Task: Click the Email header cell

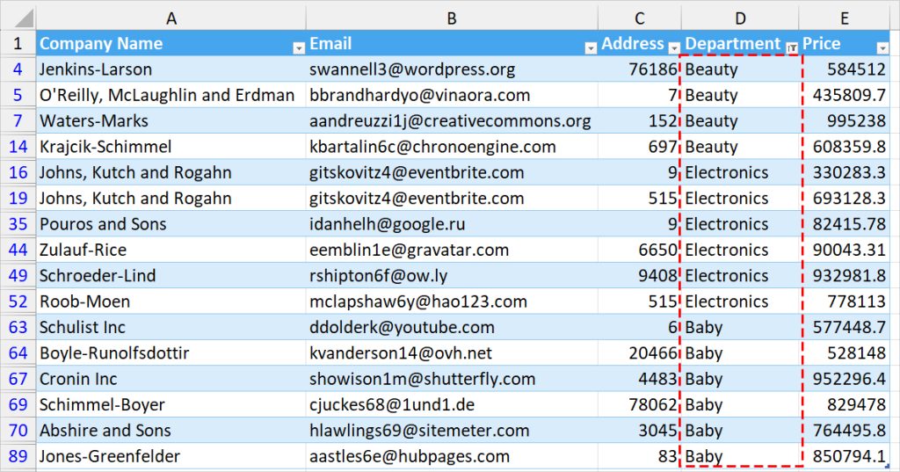Action: 452,43
